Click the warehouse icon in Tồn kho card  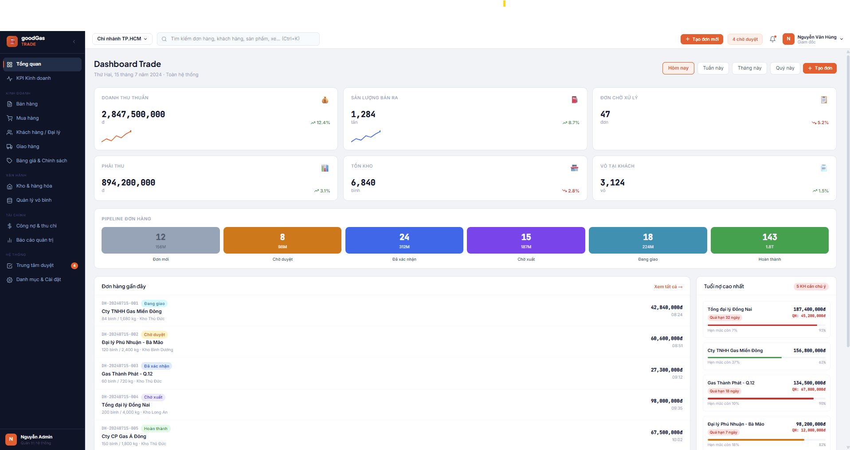coord(574,168)
